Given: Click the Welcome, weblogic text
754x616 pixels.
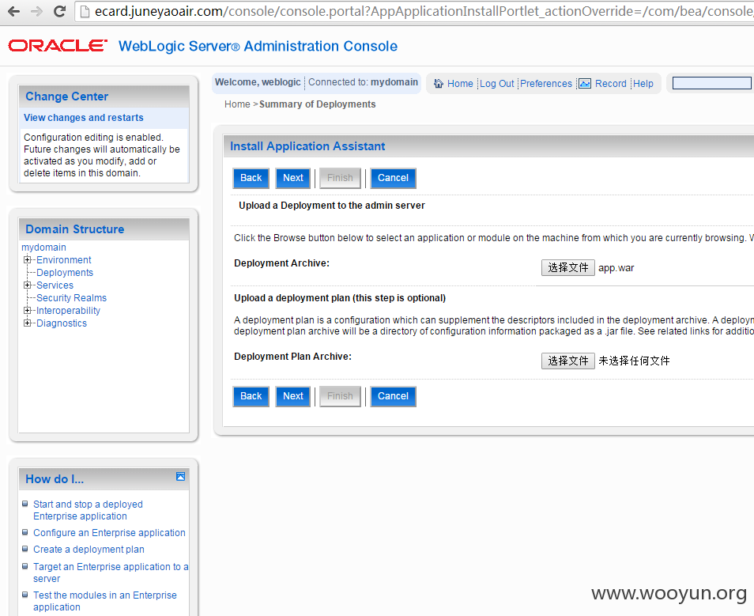Looking at the screenshot, I should tap(258, 82).
